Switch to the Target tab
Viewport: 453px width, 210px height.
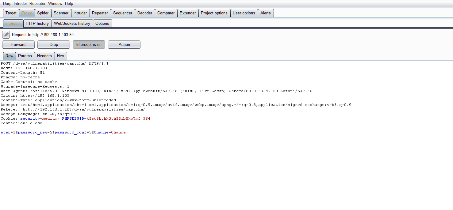point(11,13)
